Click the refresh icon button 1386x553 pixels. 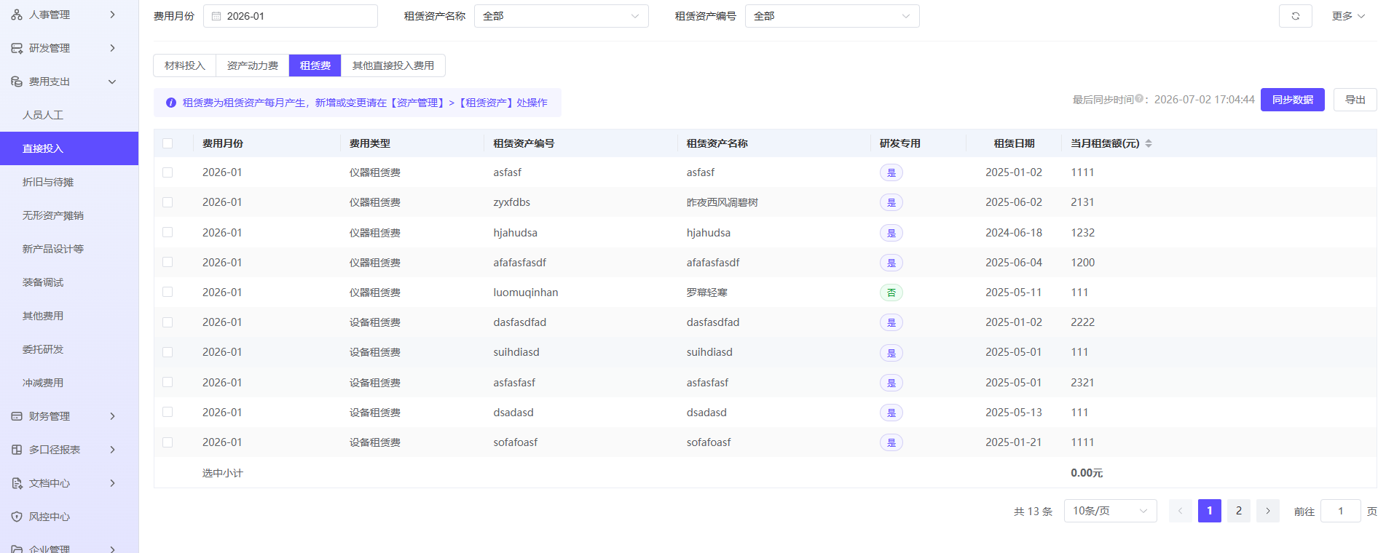coord(1295,16)
